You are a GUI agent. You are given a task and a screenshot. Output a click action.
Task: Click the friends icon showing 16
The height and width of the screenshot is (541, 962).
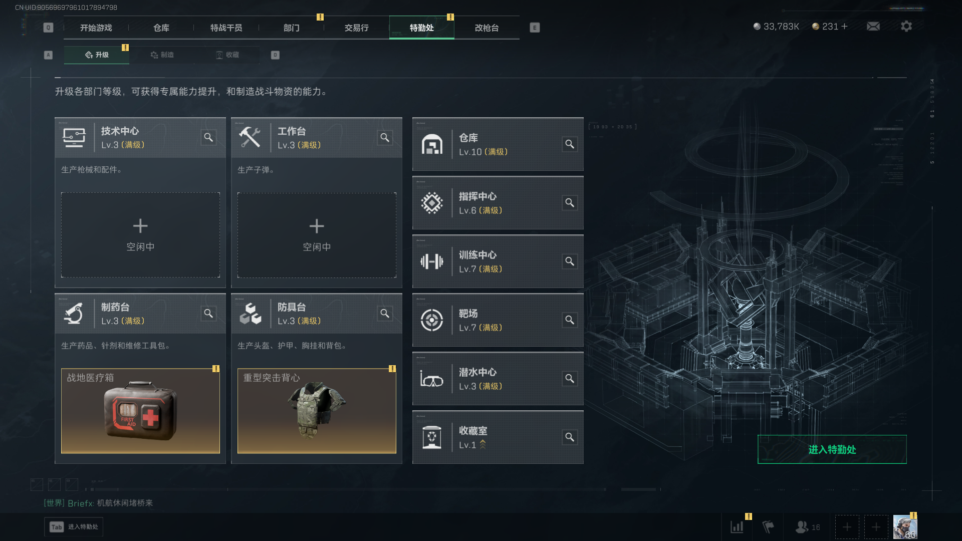(808, 527)
